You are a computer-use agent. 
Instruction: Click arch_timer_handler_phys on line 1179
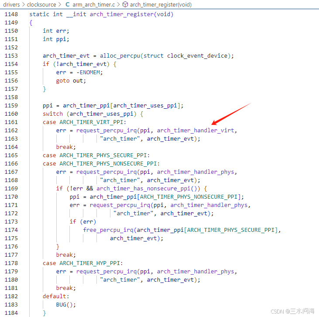(196, 272)
